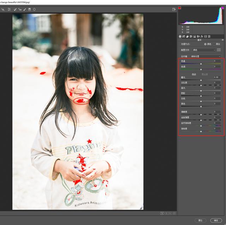Select the Radial Filter tool

coord(34,10)
